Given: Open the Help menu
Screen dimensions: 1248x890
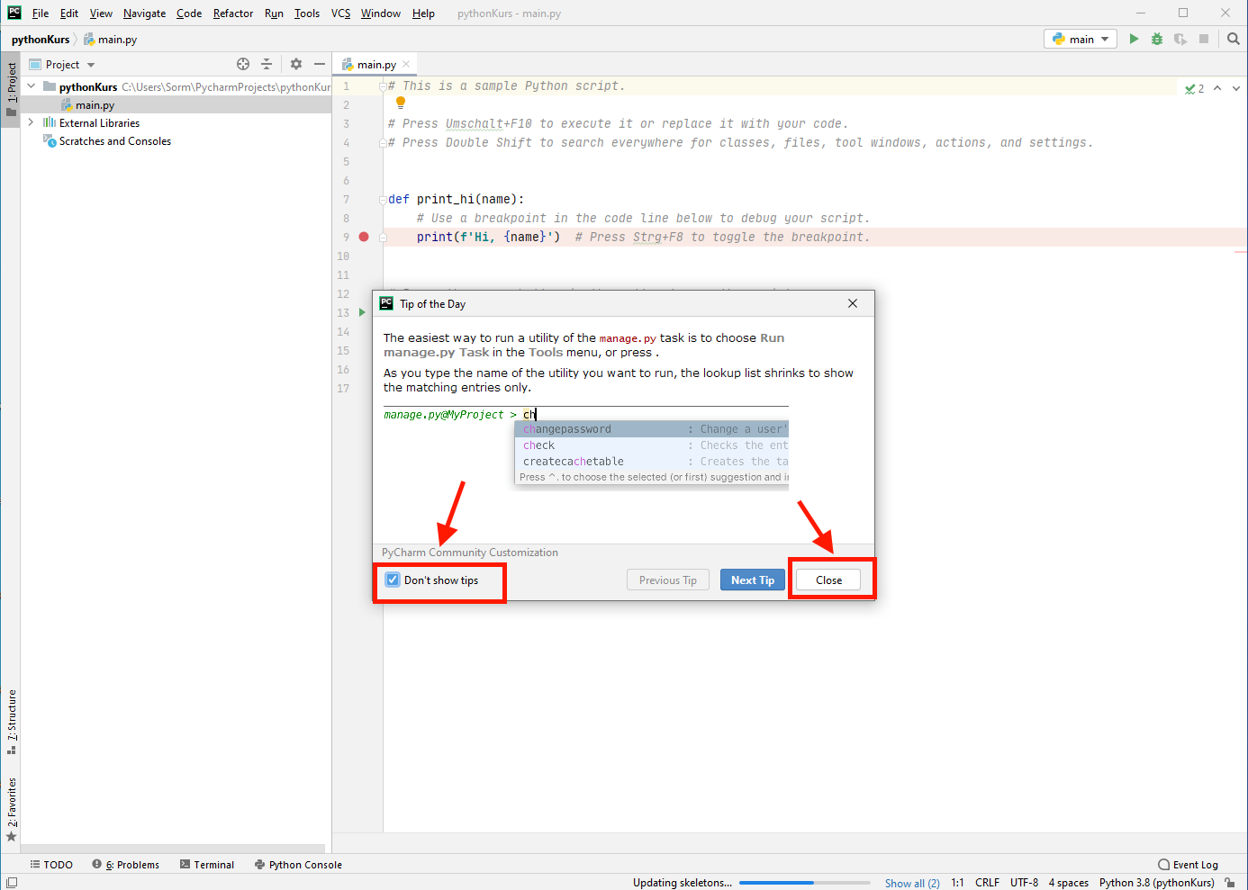Looking at the screenshot, I should click(423, 13).
